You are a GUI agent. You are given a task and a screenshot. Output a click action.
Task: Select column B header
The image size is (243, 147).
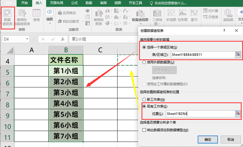[x=66, y=50]
